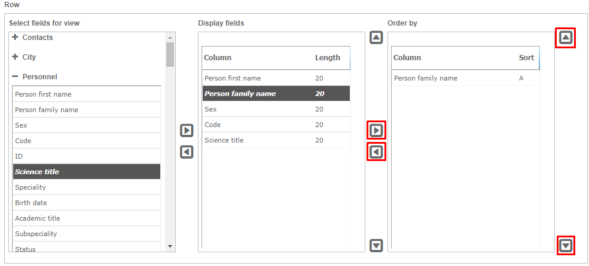
Task: Click the Length column header
Action: [x=327, y=58]
